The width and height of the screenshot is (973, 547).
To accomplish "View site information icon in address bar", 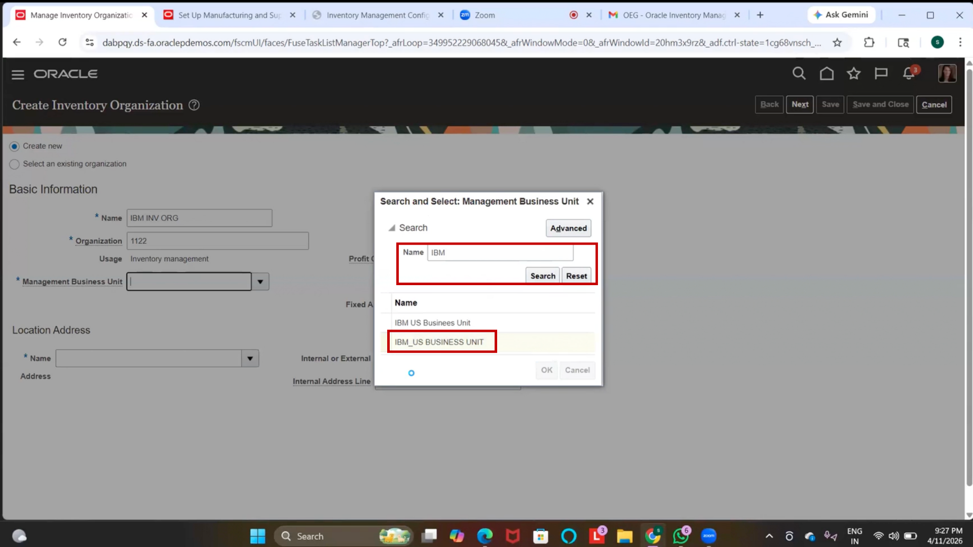I will pyautogui.click(x=90, y=43).
